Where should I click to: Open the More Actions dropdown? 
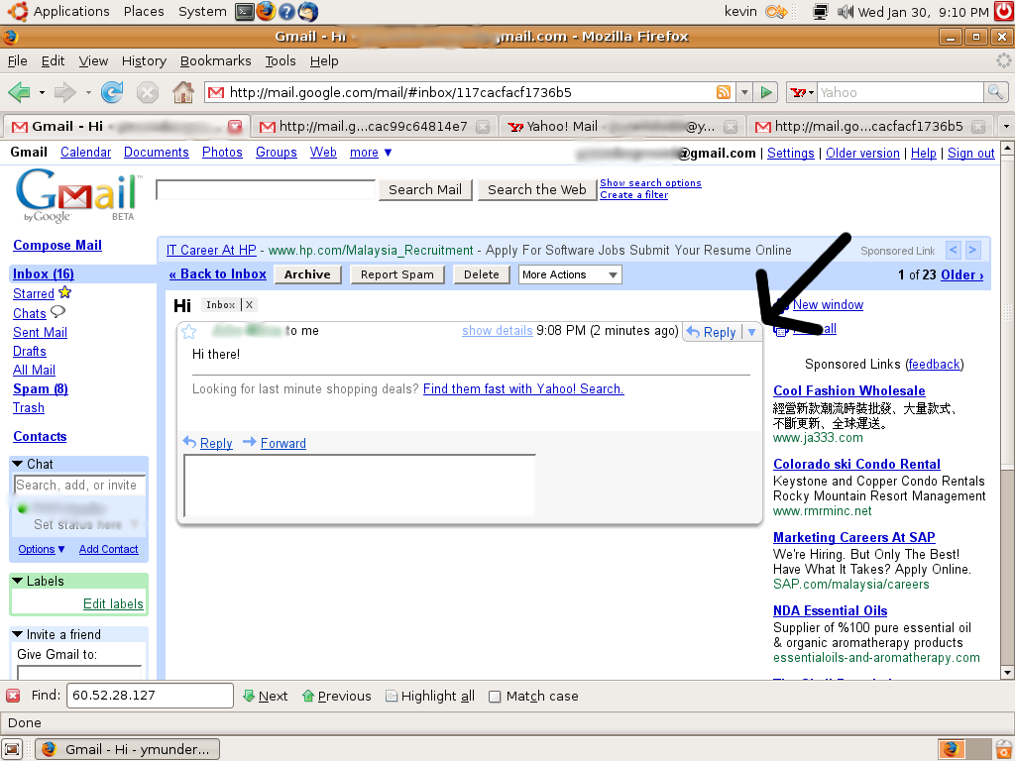[570, 275]
